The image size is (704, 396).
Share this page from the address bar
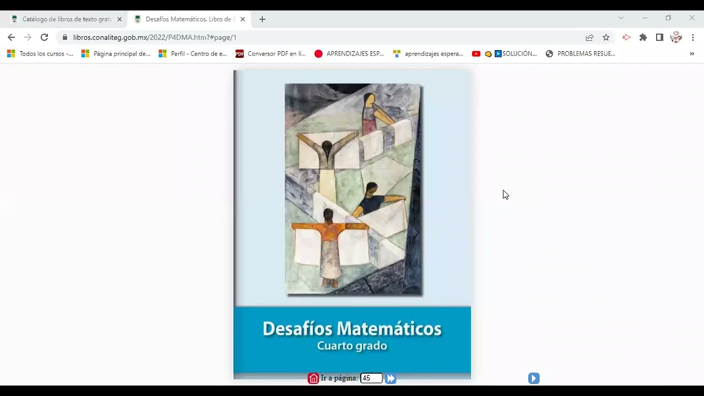coord(590,37)
